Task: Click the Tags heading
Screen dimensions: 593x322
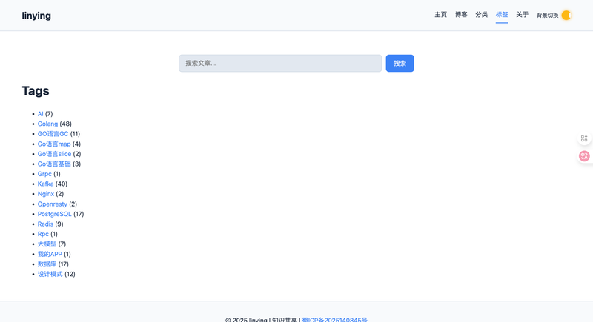Action: pos(36,90)
